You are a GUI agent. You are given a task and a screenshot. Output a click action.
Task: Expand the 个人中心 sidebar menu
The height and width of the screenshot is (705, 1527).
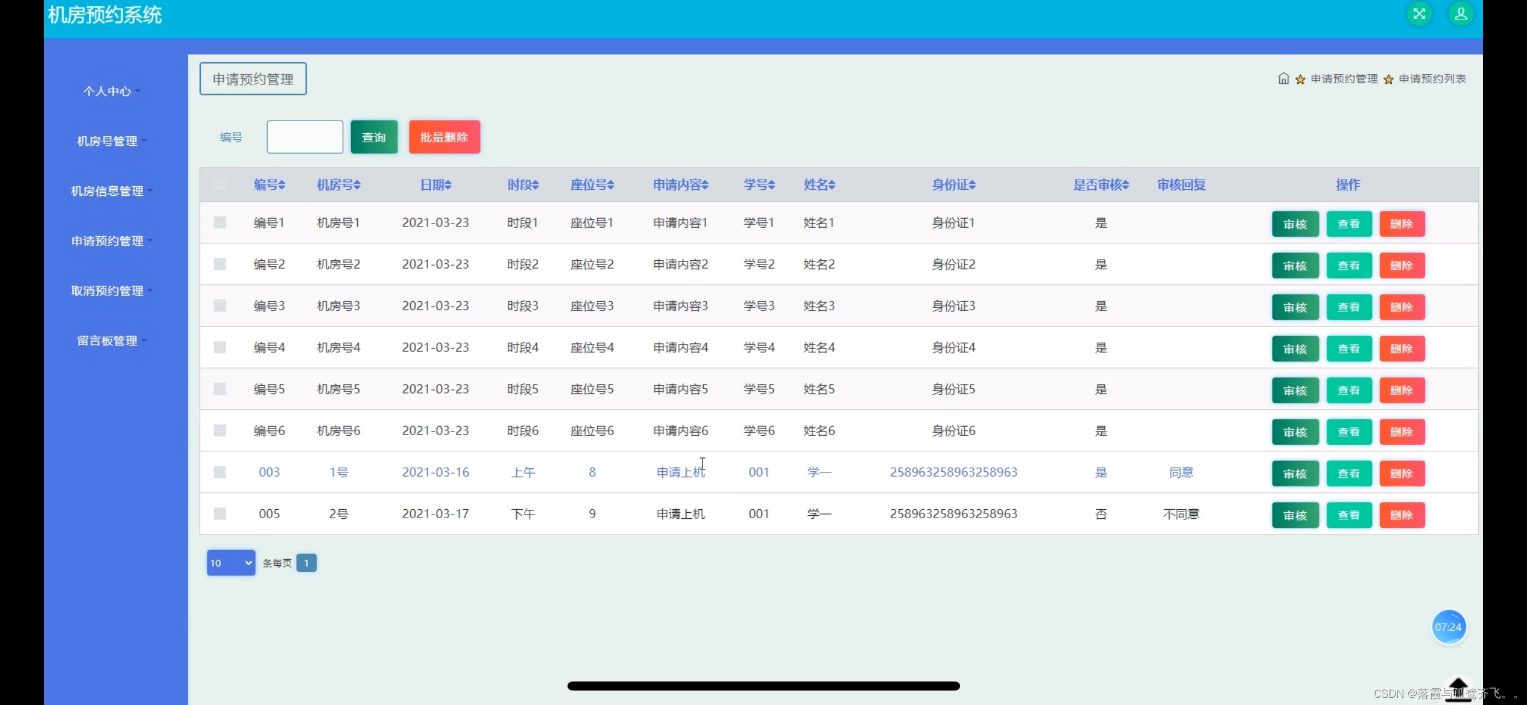pos(111,91)
